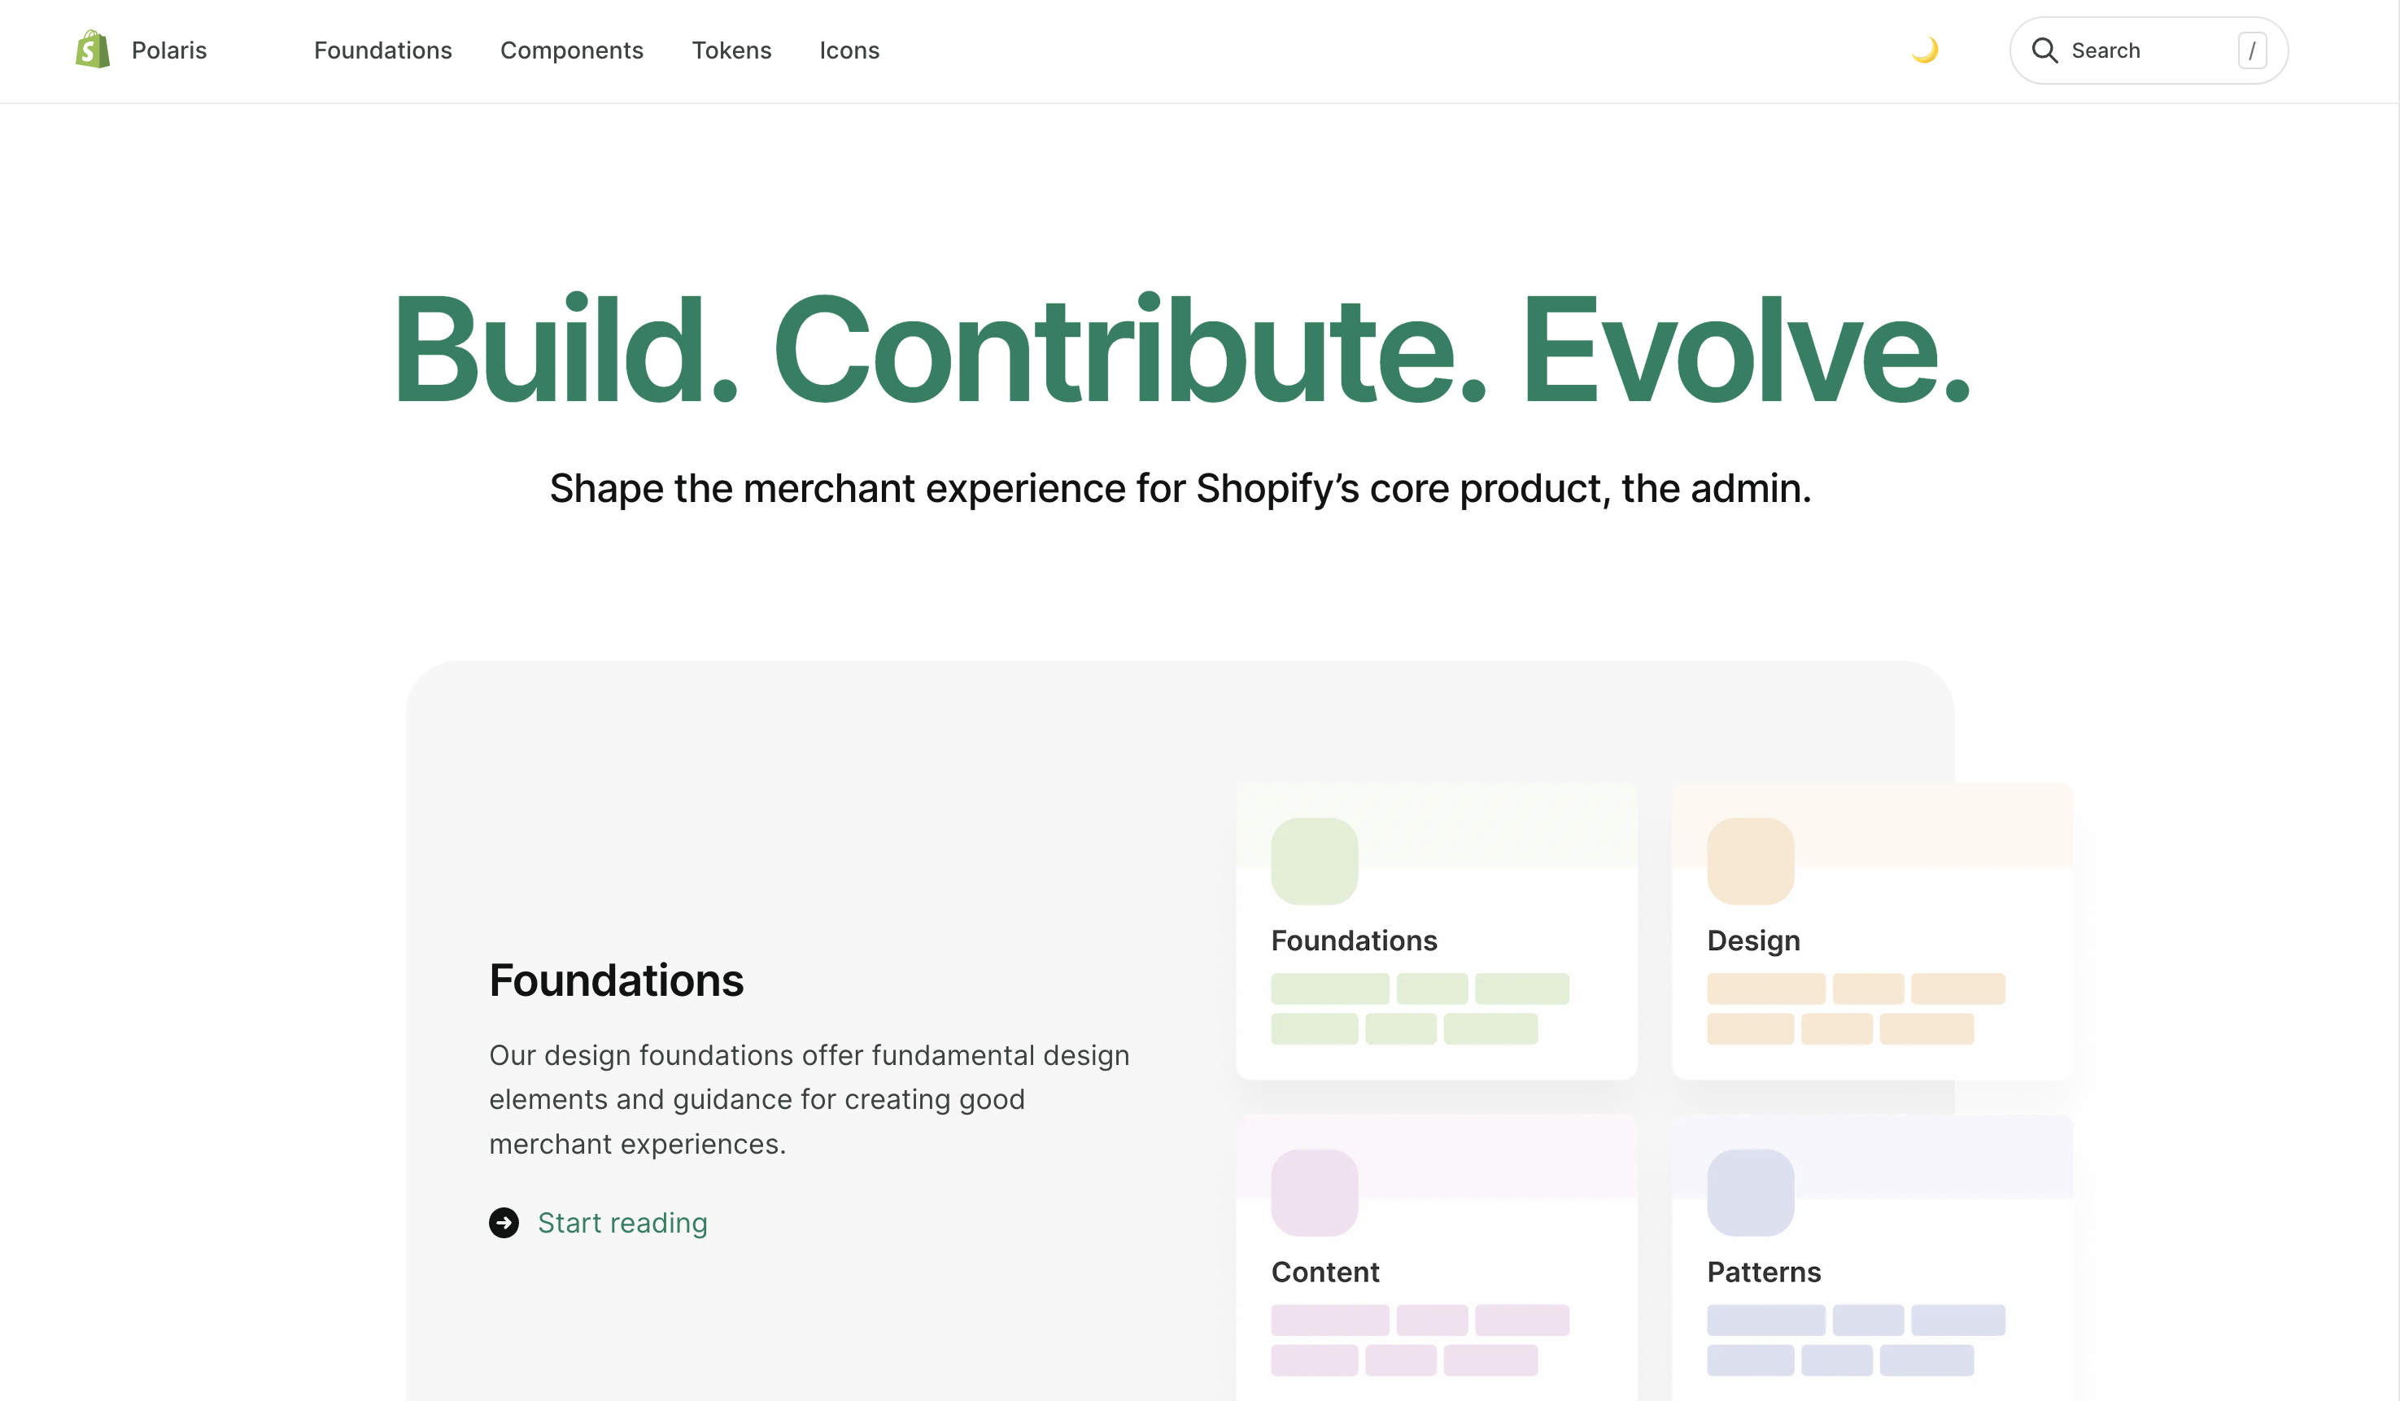Click the blue Patterns card thumbnail icon
This screenshot has height=1401, width=2400.
(1751, 1191)
